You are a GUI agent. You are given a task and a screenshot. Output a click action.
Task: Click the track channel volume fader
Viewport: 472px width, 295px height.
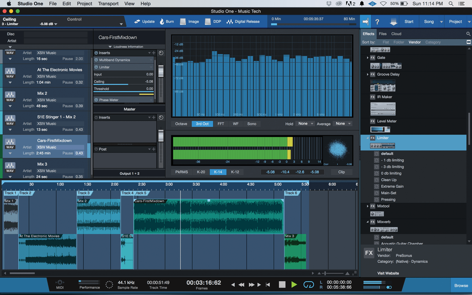160,71
